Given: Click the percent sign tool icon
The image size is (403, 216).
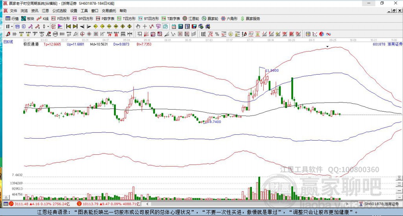Looking at the screenshot, I should 217,34.
